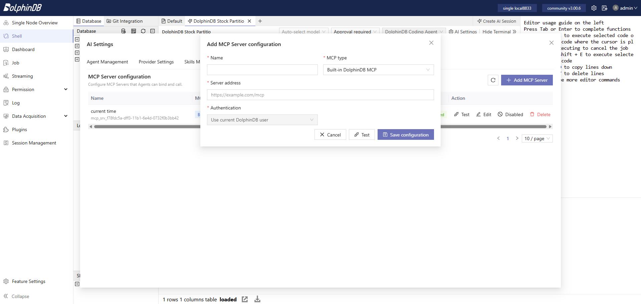Switch to the Git Integration tab

(125, 21)
